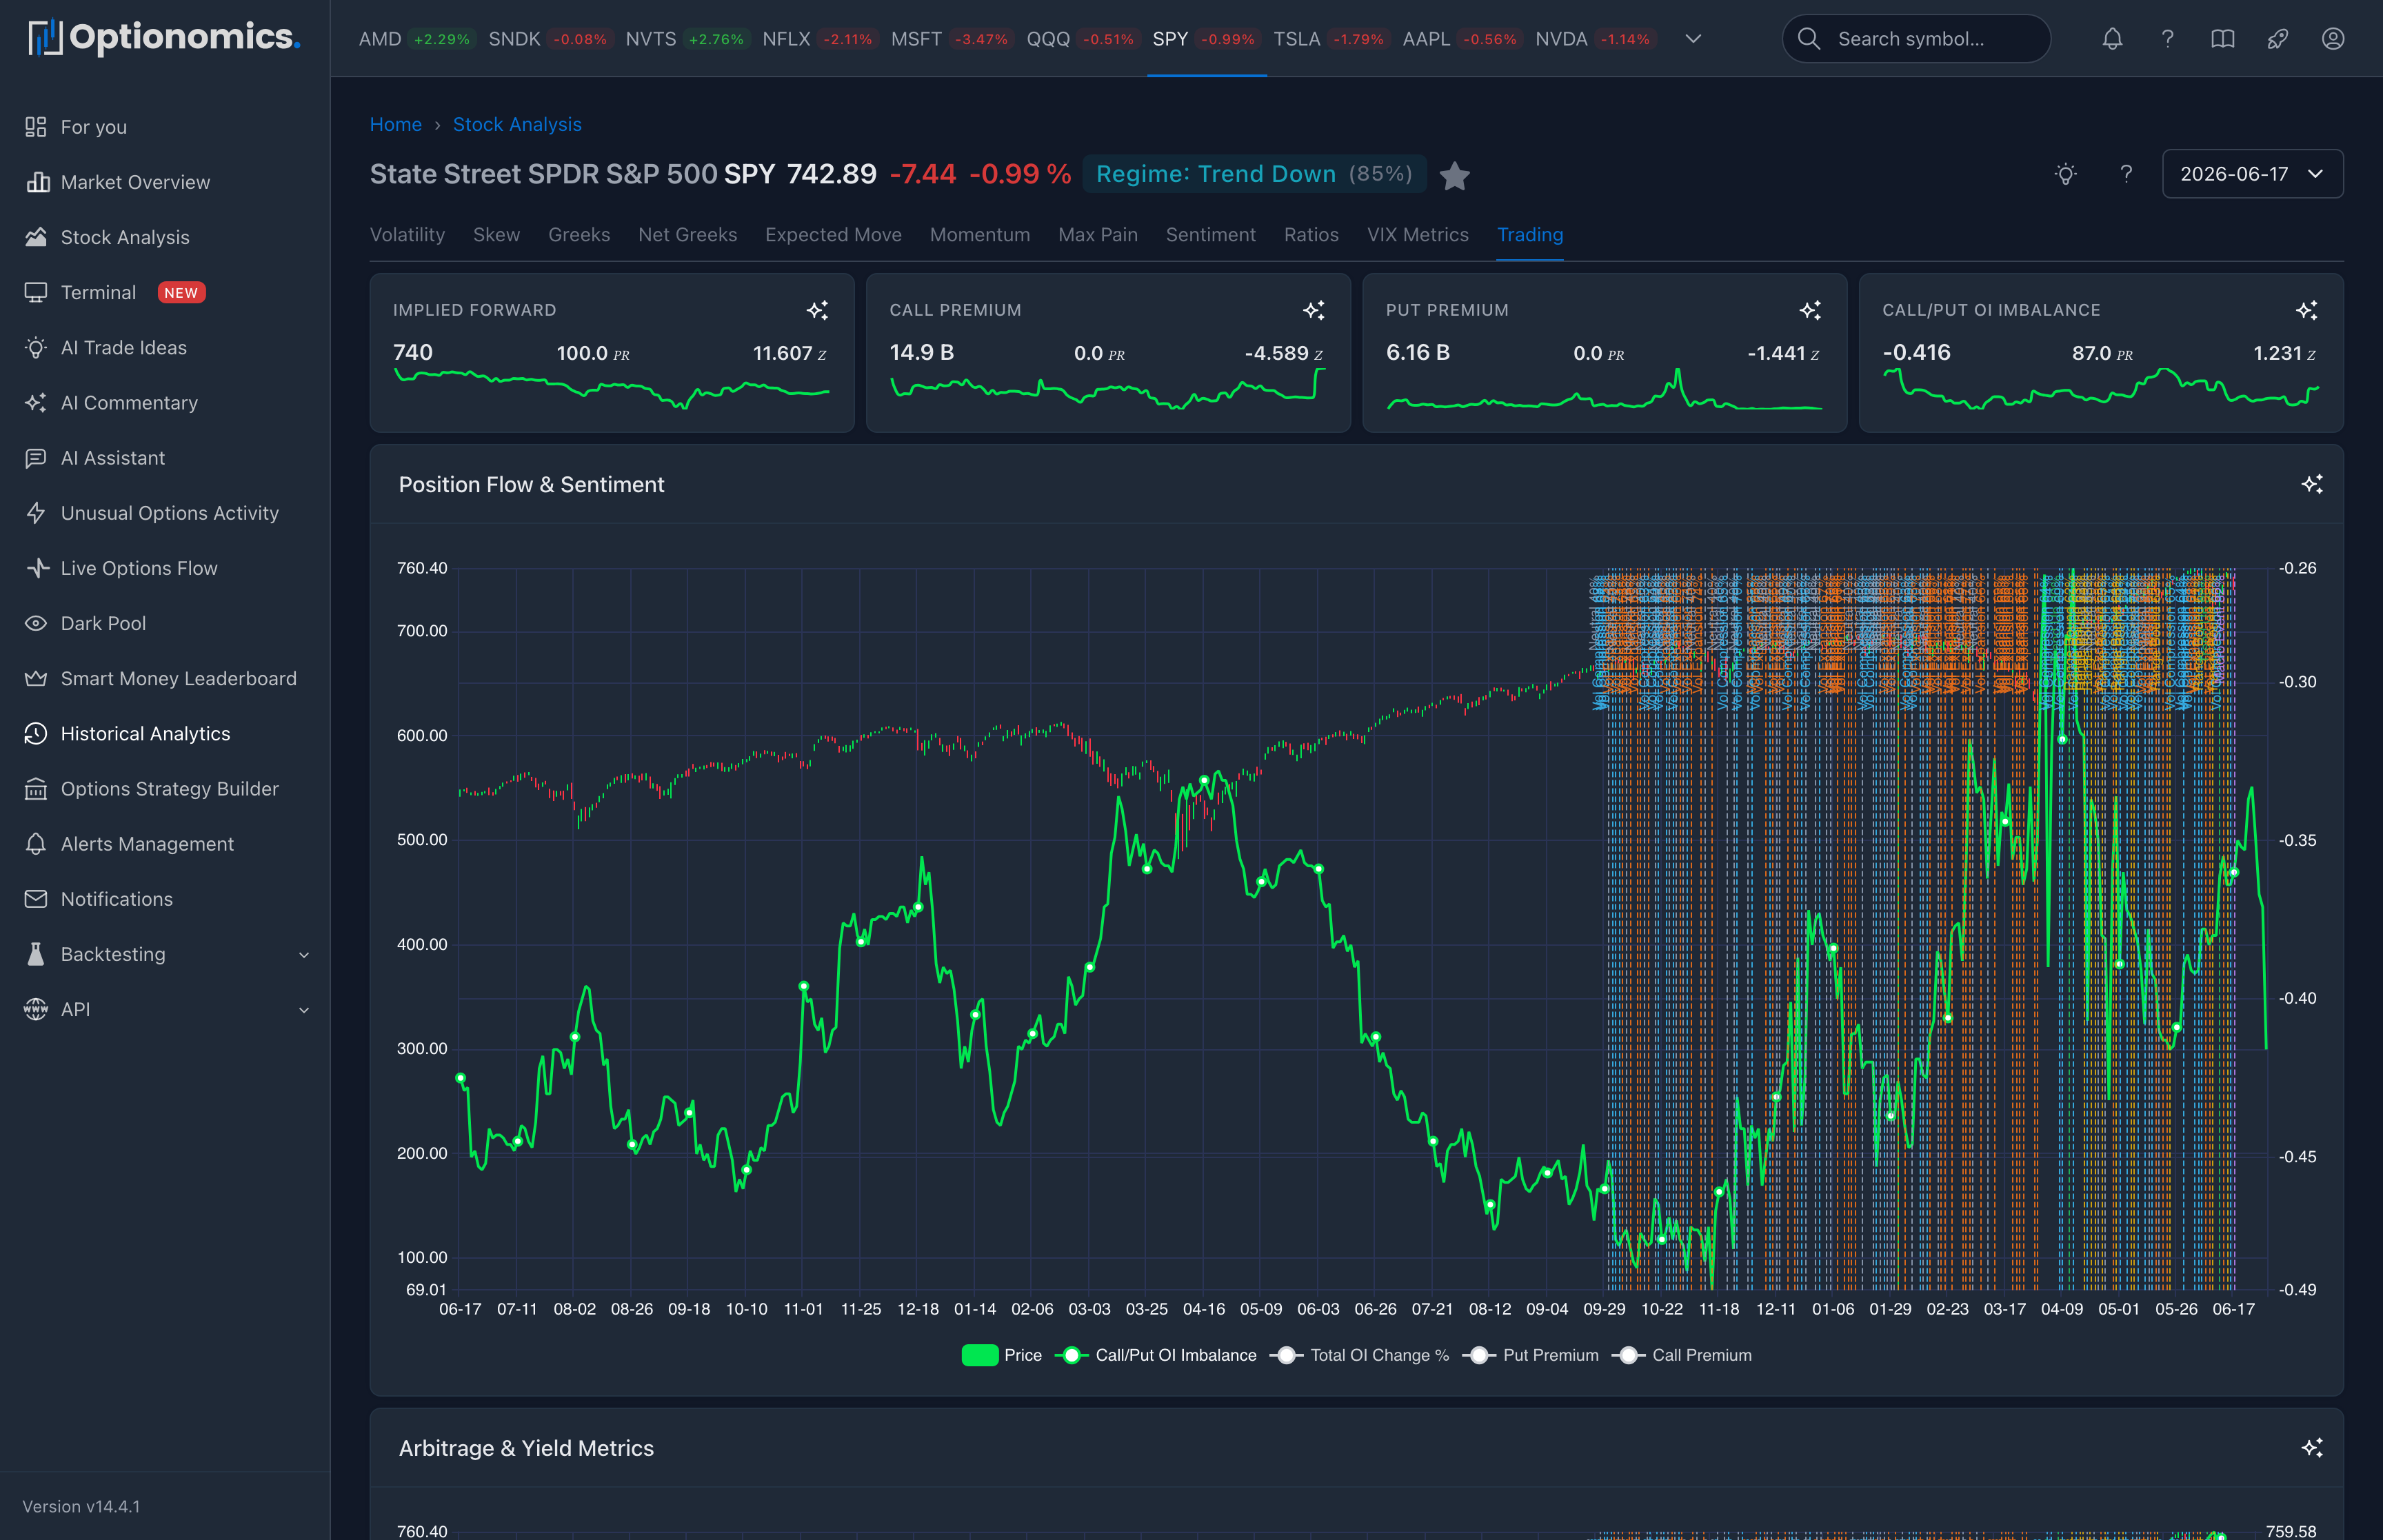Viewport: 2383px width, 1540px height.
Task: Open page help icon beside date selector
Action: (x=2126, y=174)
